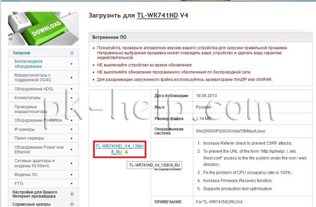Select warning about WinZIP или WinRAR archivers
This screenshot has width=316, height=207.
click(x=185, y=80)
